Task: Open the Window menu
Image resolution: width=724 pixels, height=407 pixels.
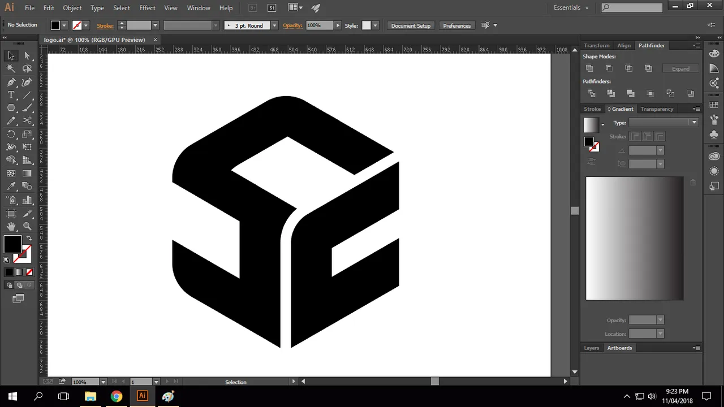Action: pos(199,8)
